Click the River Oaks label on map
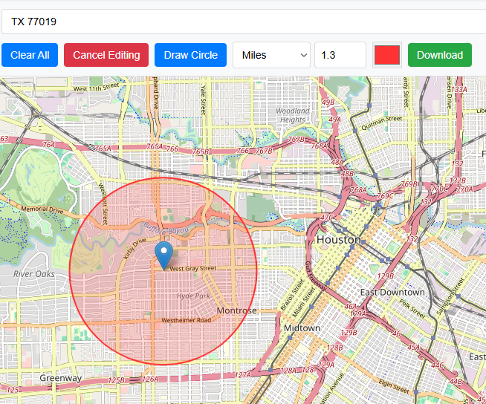The image size is (486, 404). click(34, 274)
